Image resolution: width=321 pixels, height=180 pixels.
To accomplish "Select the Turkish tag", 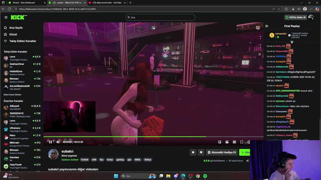I will click(x=85, y=160).
